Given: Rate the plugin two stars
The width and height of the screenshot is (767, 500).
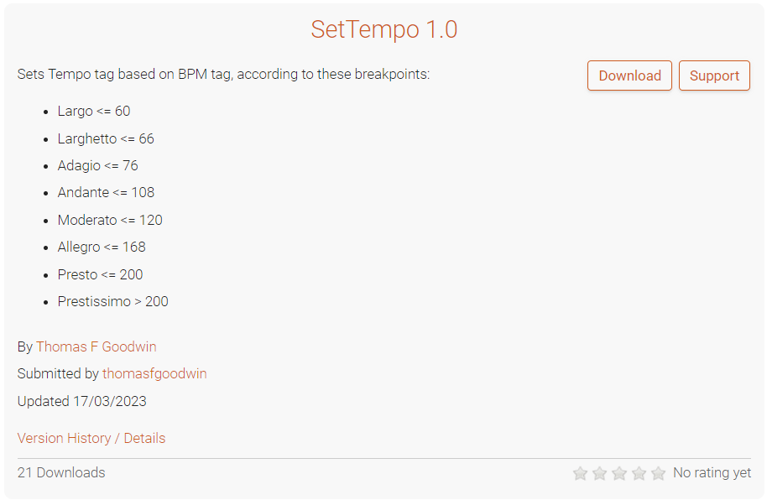Looking at the screenshot, I should tap(599, 474).
